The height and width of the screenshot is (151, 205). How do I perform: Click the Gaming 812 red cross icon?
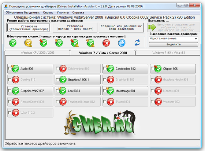click(x=15, y=80)
